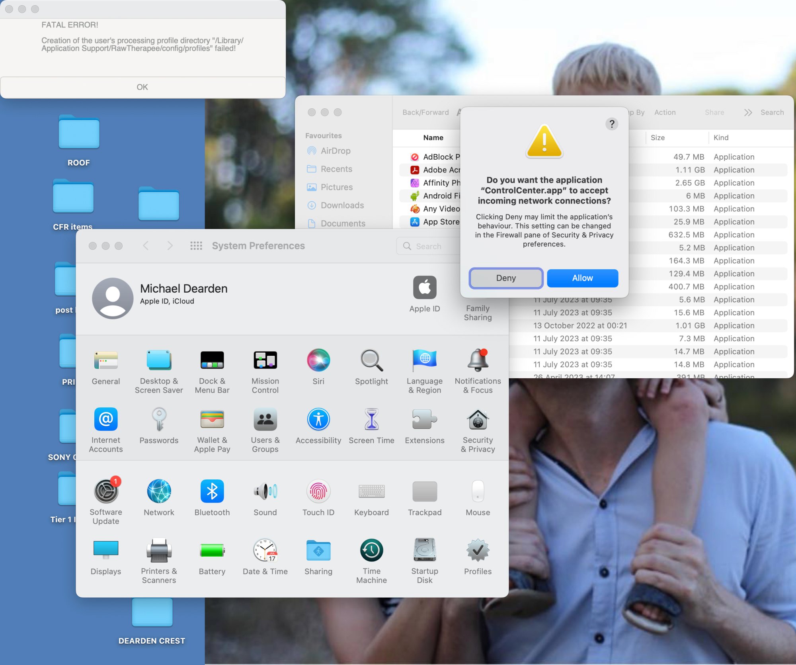Open Mission Control preferences
Viewport: 796px width, 665px height.
pyautogui.click(x=265, y=360)
